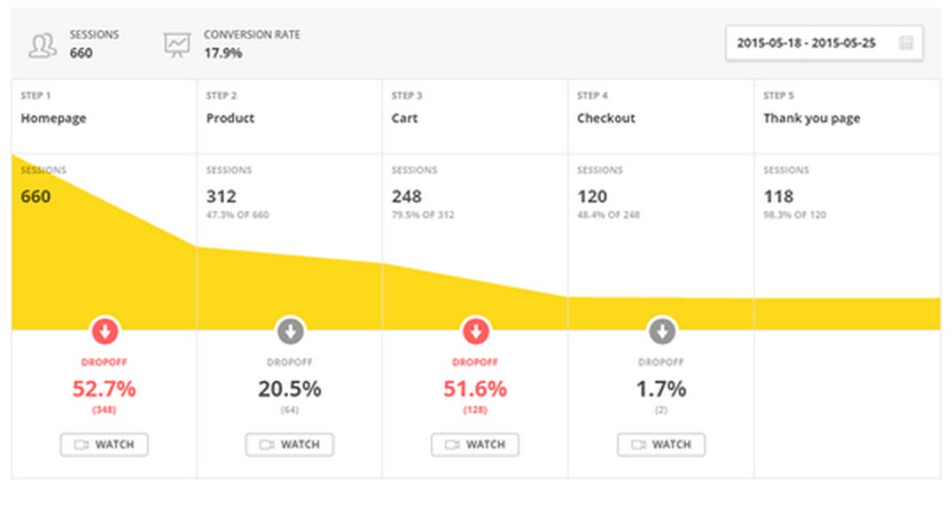The height and width of the screenshot is (507, 952).
Task: Watch recordings for the 1.7% Checkout dropoff
Action: pyautogui.click(x=661, y=444)
